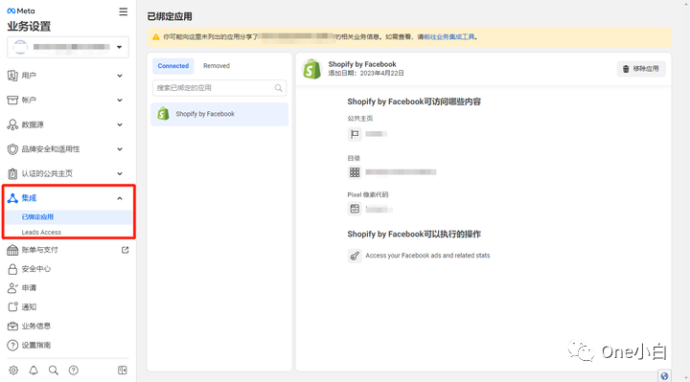Screen dimensions: 690x382
Task: Click the 设置指南 question mark icon
Action: click(12, 345)
